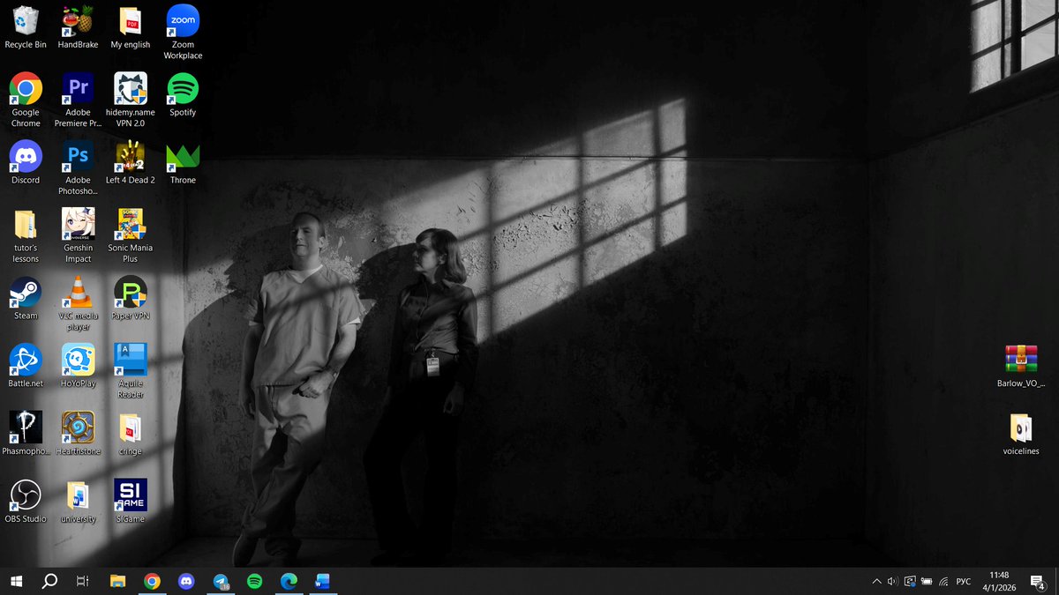Screen dimensions: 1059x595
Task: Open Word from the taskbar
Action: click(322, 581)
